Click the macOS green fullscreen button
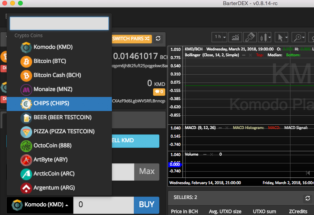This screenshot has width=314, height=215. [x=20, y=3]
